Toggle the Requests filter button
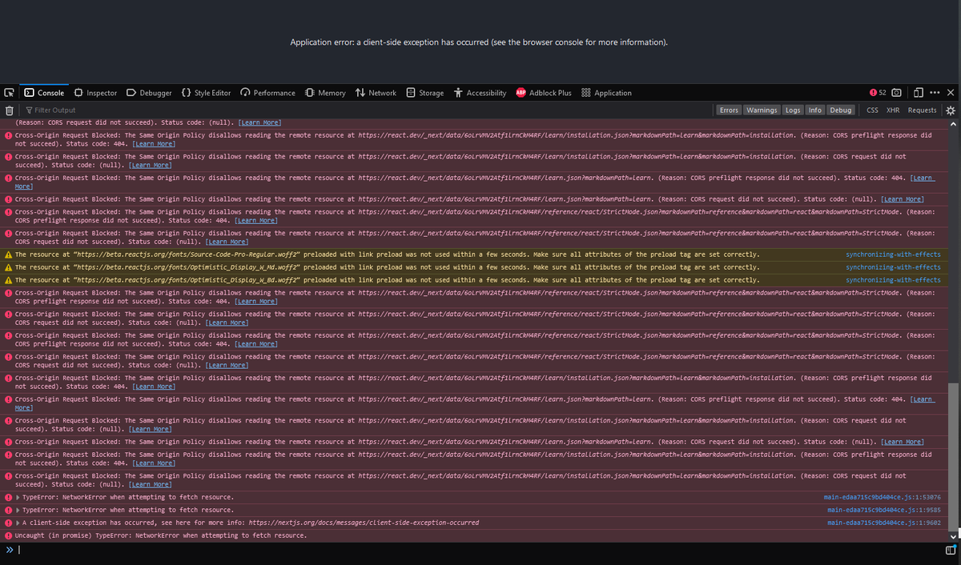This screenshot has height=565, width=961. click(x=922, y=110)
